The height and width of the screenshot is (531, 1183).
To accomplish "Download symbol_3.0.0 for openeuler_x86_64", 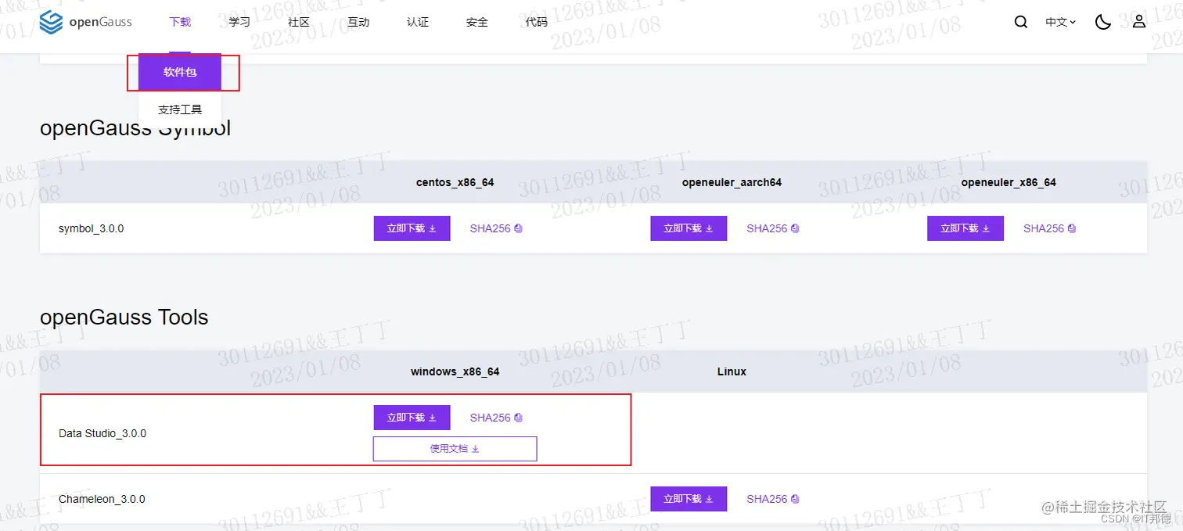I will pyautogui.click(x=965, y=228).
